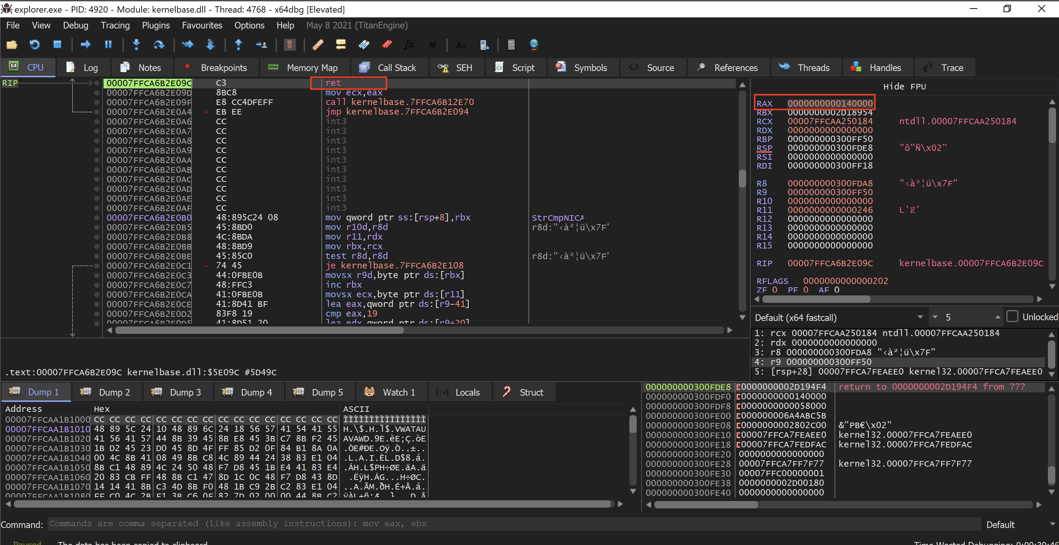Increase the argument count stepper
The image size is (1059, 545).
pos(997,317)
